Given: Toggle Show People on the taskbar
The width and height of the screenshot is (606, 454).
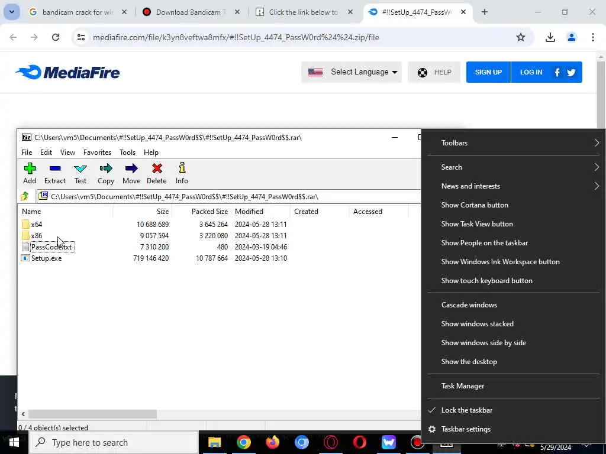Looking at the screenshot, I should point(513,243).
